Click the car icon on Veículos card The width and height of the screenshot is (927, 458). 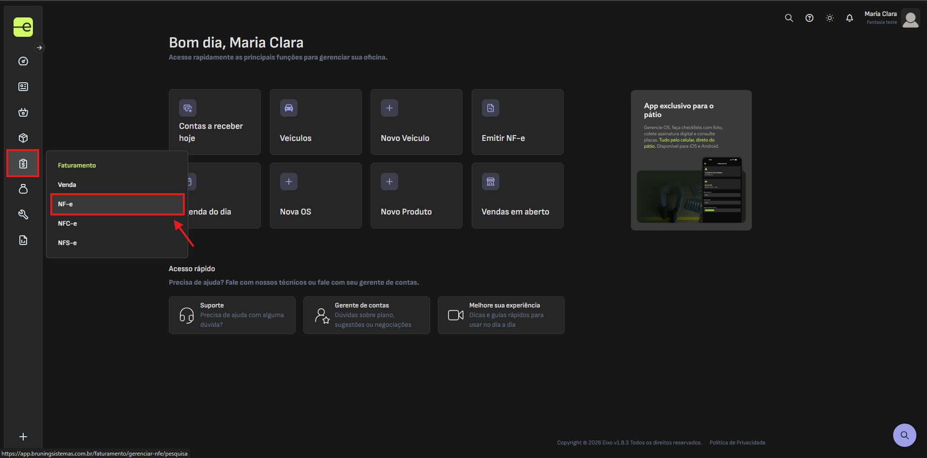click(x=288, y=108)
